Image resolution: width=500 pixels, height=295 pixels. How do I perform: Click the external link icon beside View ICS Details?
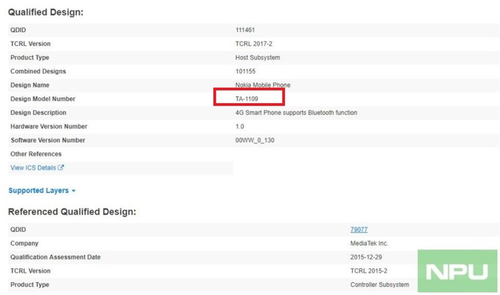tap(61, 168)
